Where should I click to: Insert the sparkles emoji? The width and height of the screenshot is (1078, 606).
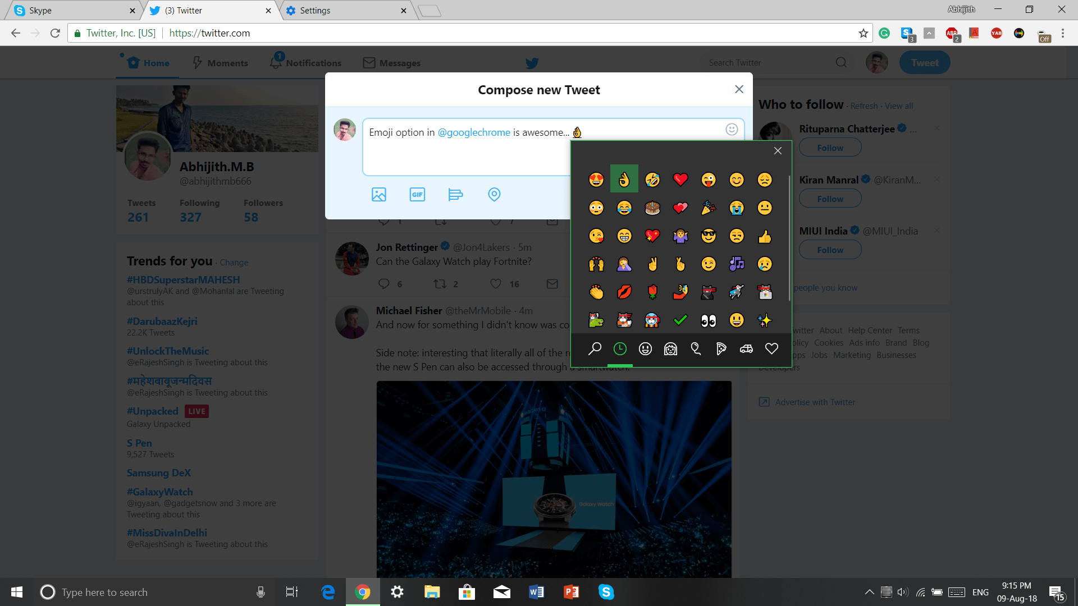click(765, 320)
